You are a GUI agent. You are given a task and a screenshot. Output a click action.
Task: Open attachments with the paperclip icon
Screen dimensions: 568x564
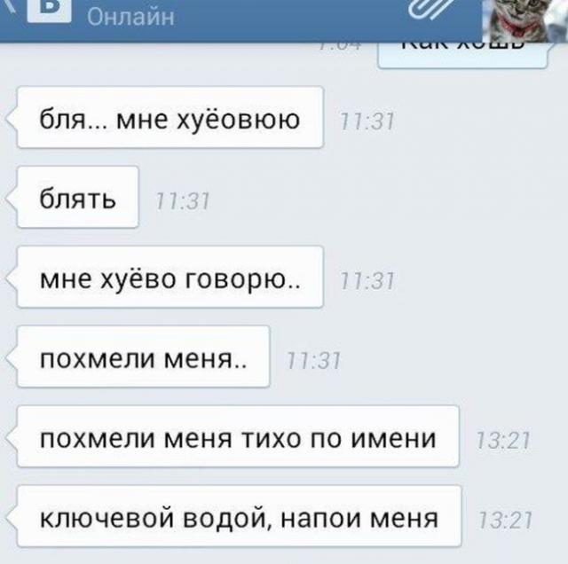[x=430, y=10]
